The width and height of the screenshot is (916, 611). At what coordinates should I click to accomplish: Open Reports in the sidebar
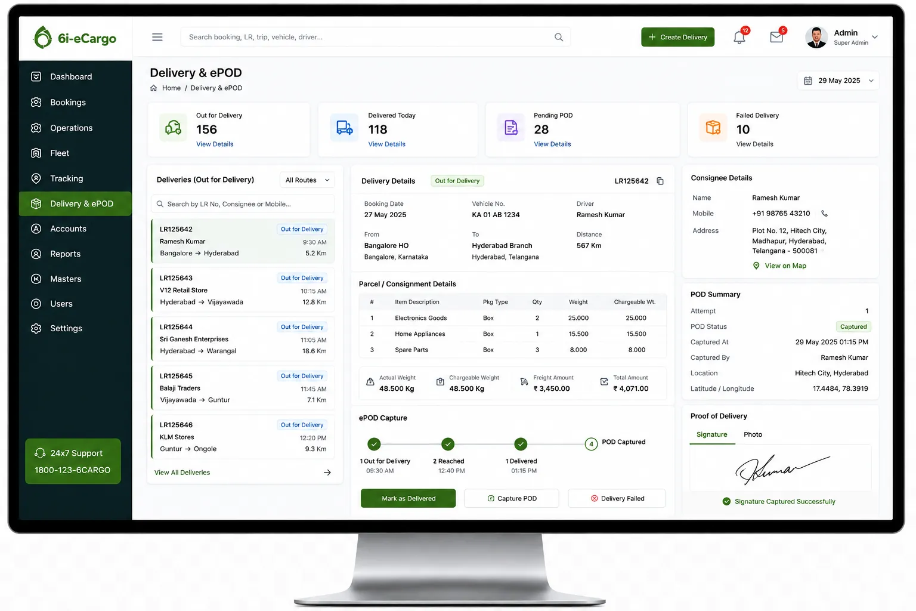click(75, 254)
